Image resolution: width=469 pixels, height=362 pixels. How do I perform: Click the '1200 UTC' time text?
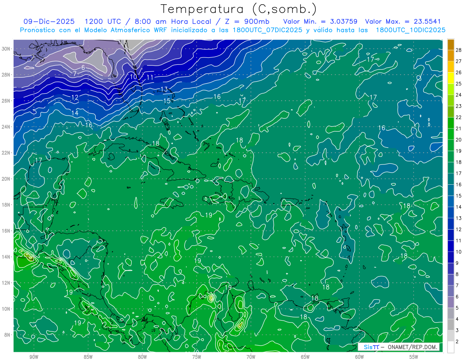point(104,22)
